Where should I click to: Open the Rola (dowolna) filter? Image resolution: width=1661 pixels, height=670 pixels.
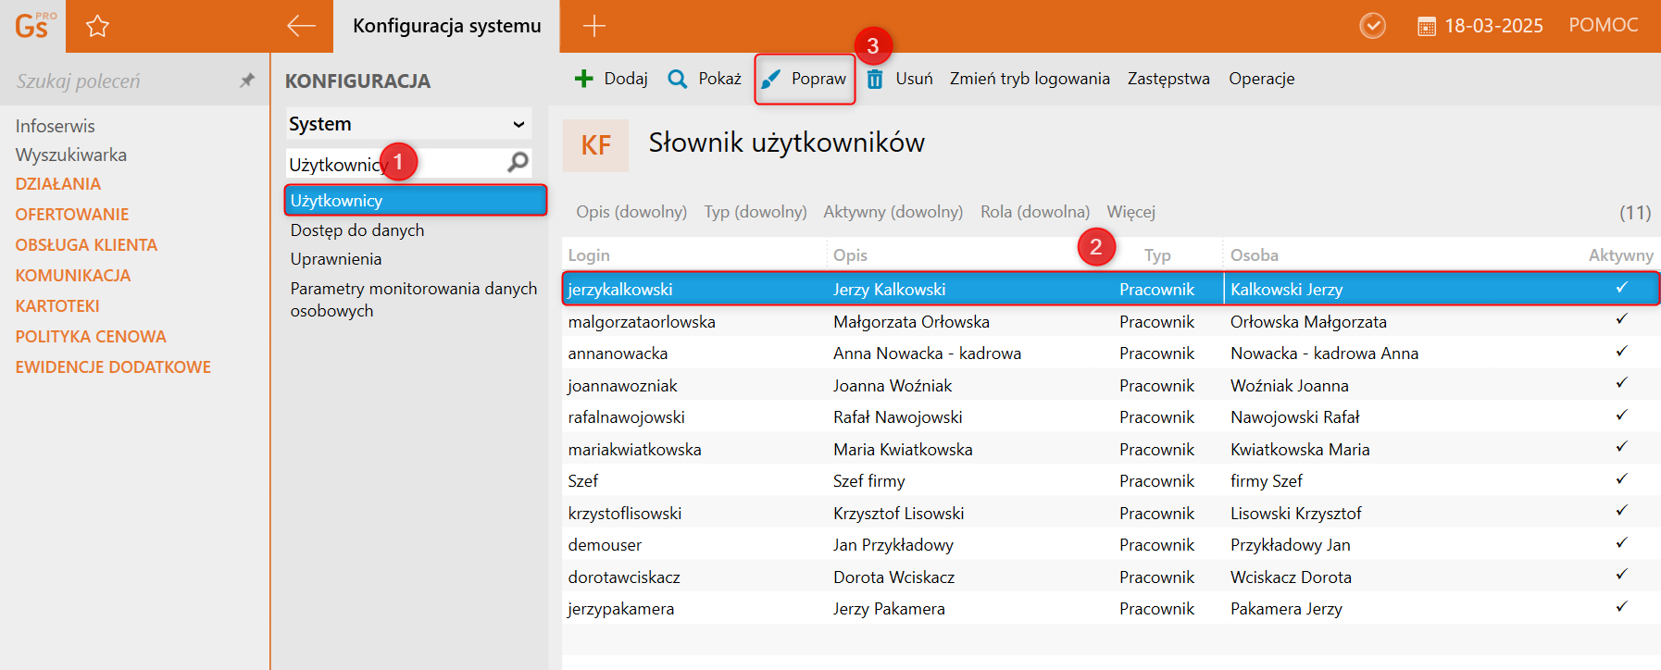[1034, 212]
